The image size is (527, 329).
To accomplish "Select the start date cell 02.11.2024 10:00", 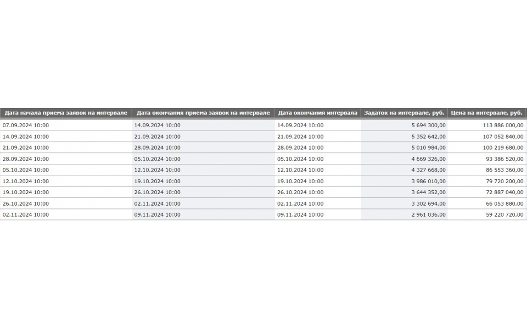I will click(66, 214).
